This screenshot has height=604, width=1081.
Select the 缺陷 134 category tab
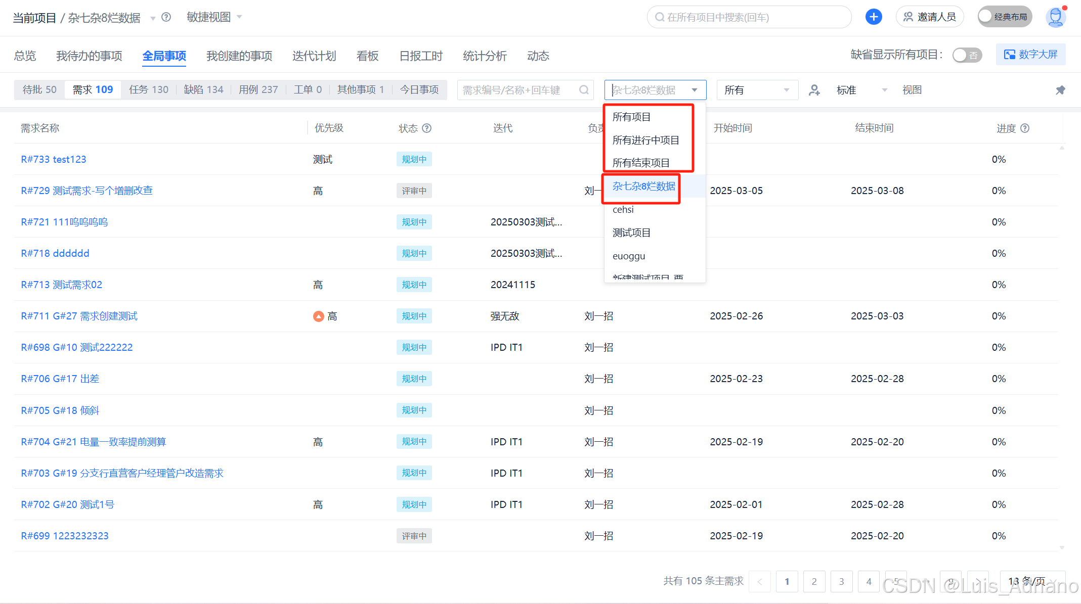point(203,89)
